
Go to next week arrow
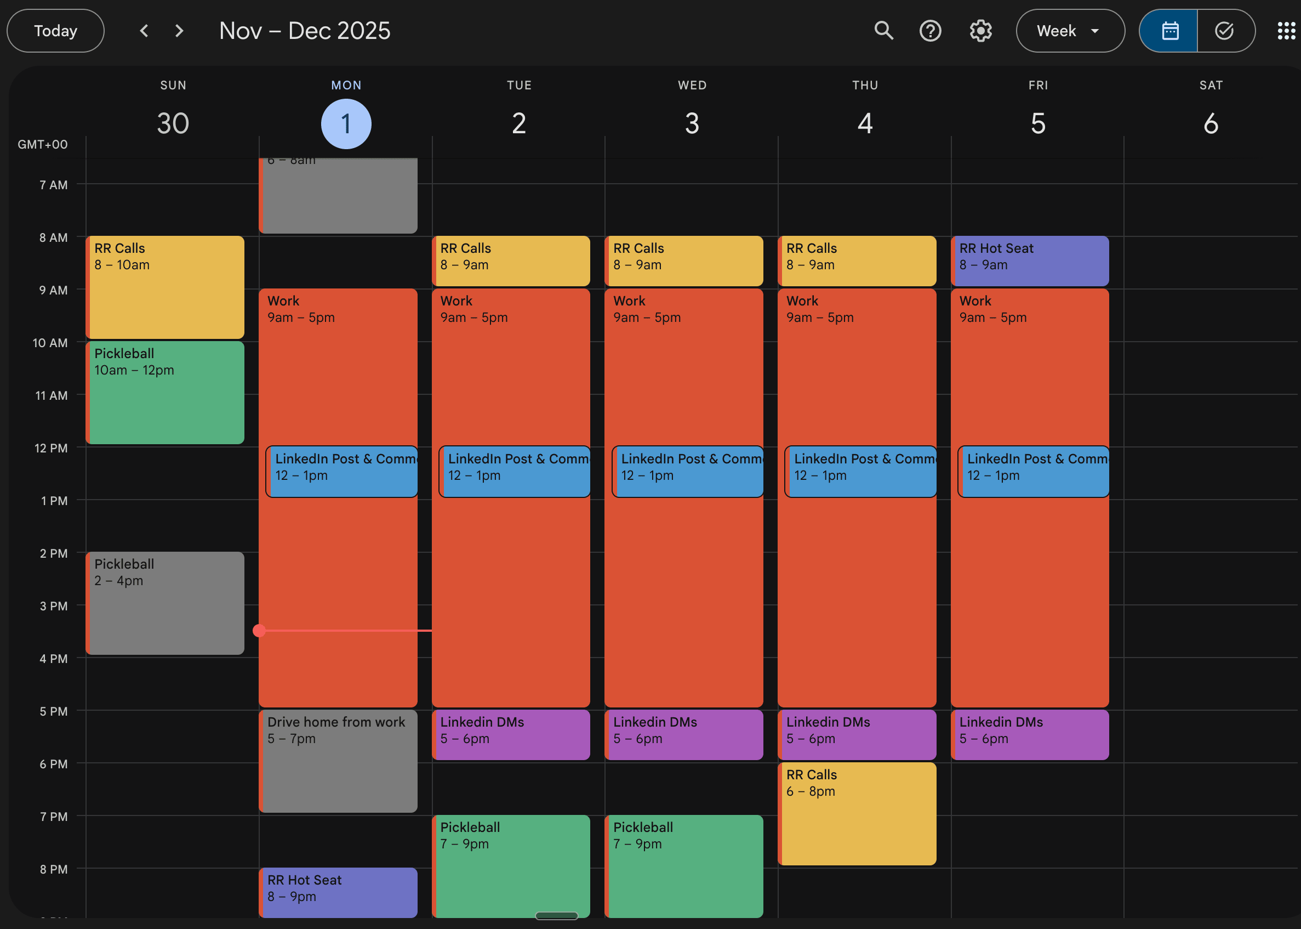click(180, 30)
